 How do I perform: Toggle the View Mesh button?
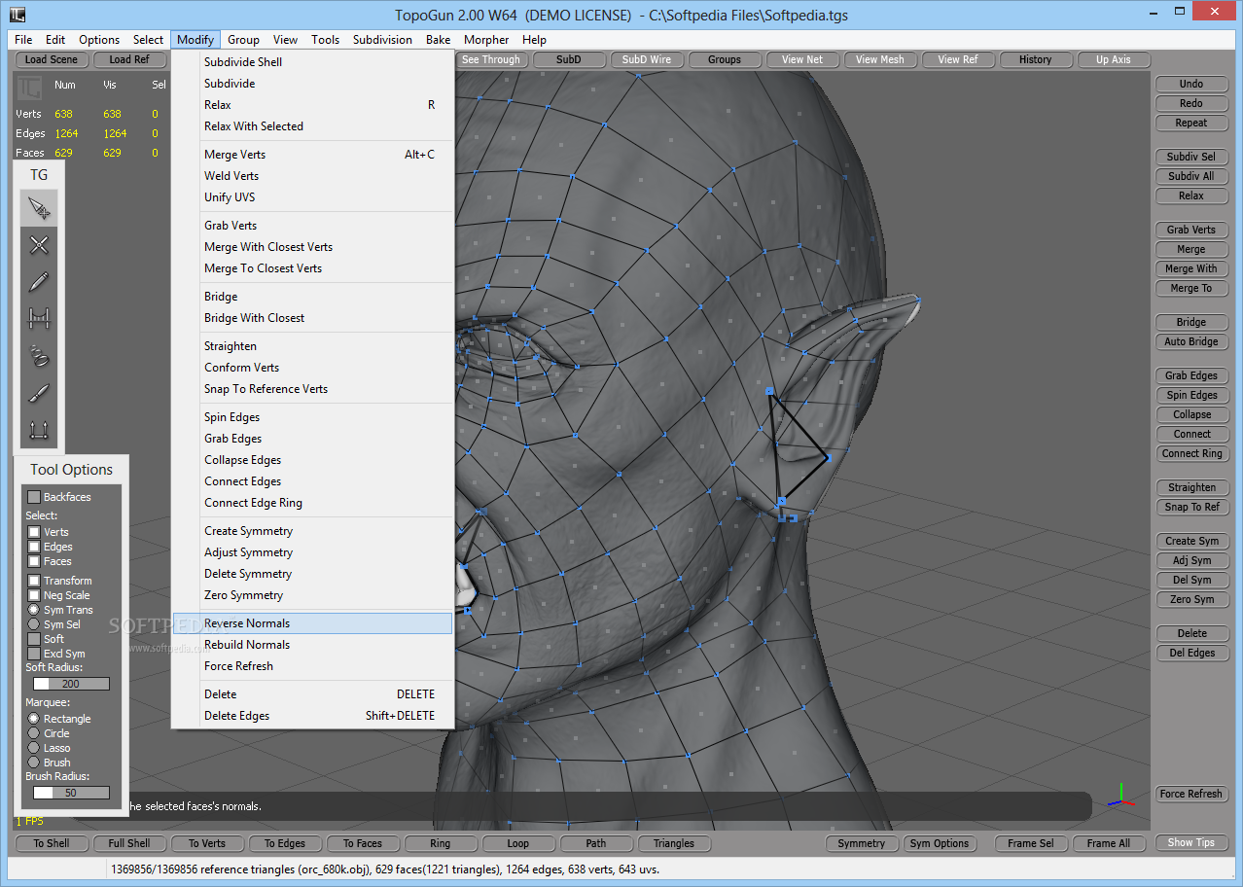coord(880,59)
